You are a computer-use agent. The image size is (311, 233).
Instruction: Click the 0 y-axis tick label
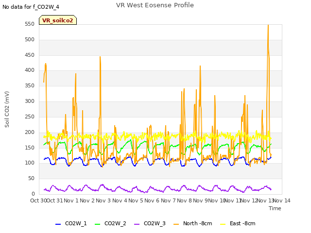coord(33,194)
